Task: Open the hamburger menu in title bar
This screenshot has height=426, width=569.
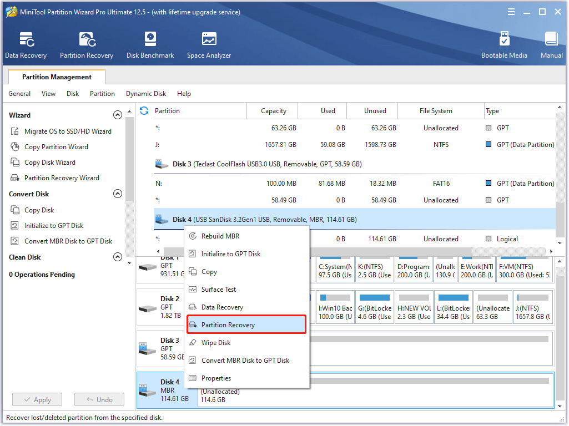Action: pos(511,12)
